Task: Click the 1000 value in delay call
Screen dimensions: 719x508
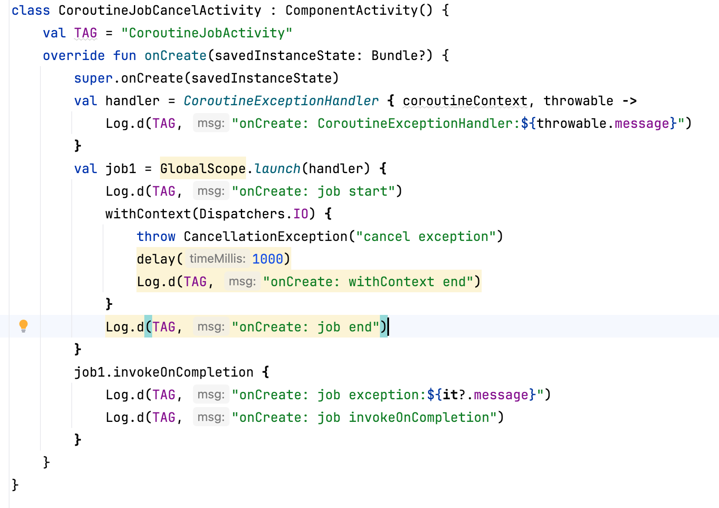Action: (x=267, y=259)
